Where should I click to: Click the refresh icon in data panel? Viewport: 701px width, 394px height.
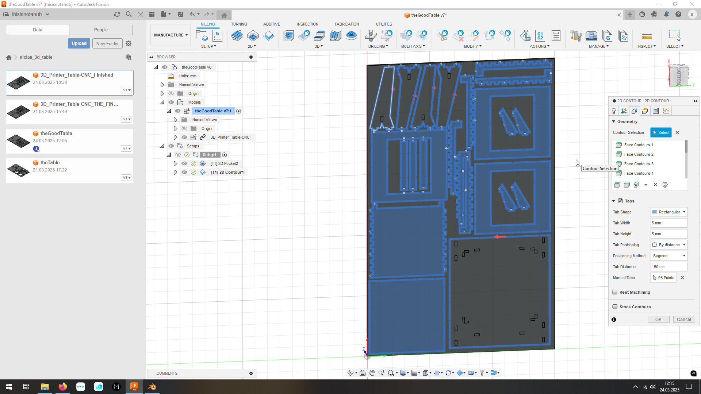point(117,14)
